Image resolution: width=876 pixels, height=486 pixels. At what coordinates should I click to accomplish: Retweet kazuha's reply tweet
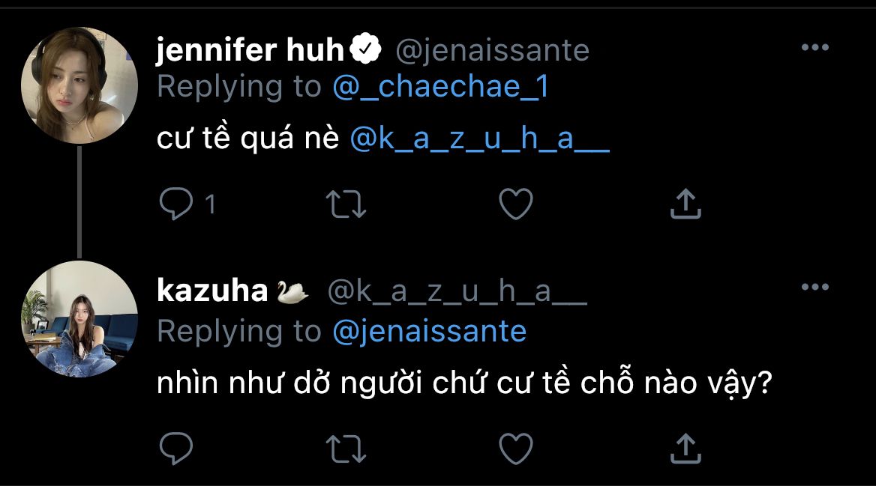tap(346, 448)
